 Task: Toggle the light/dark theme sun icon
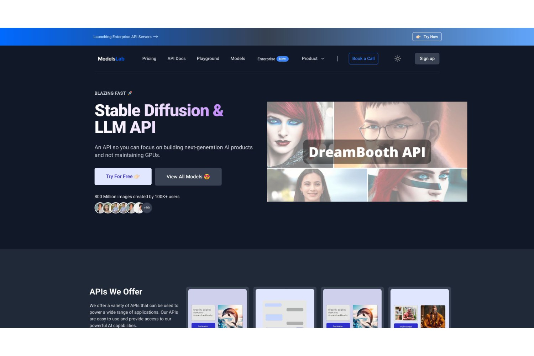[398, 59]
